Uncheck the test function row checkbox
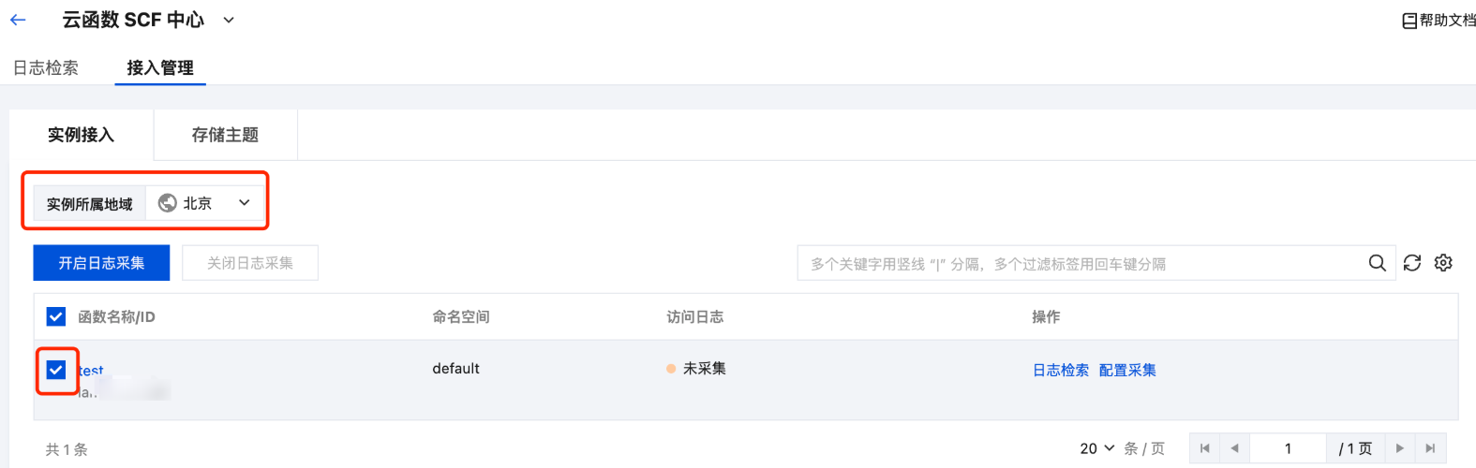 pyautogui.click(x=56, y=370)
